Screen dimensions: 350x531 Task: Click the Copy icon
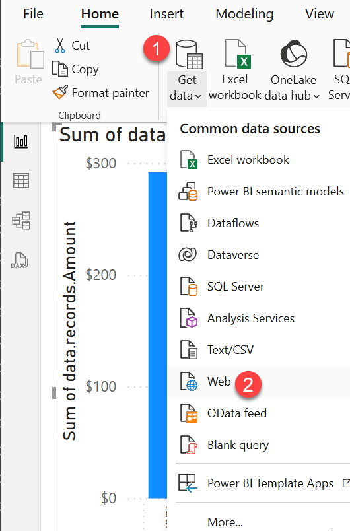(59, 69)
